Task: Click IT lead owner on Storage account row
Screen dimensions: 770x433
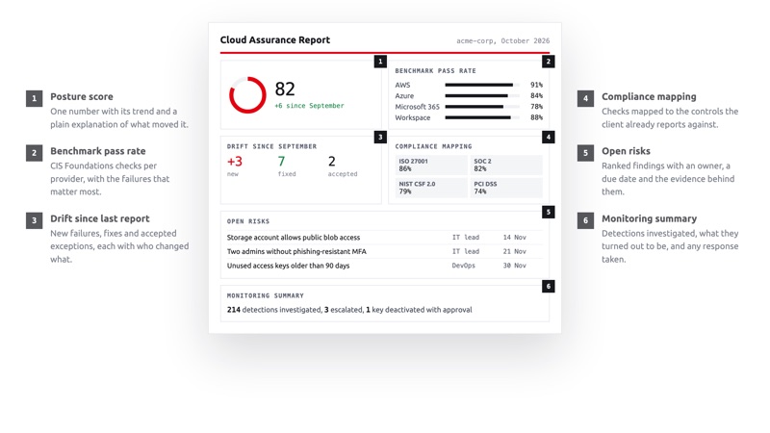Action: (x=466, y=237)
